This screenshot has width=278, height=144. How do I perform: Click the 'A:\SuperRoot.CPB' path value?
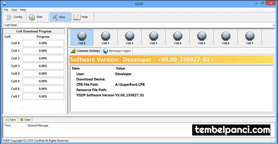pos(130,85)
